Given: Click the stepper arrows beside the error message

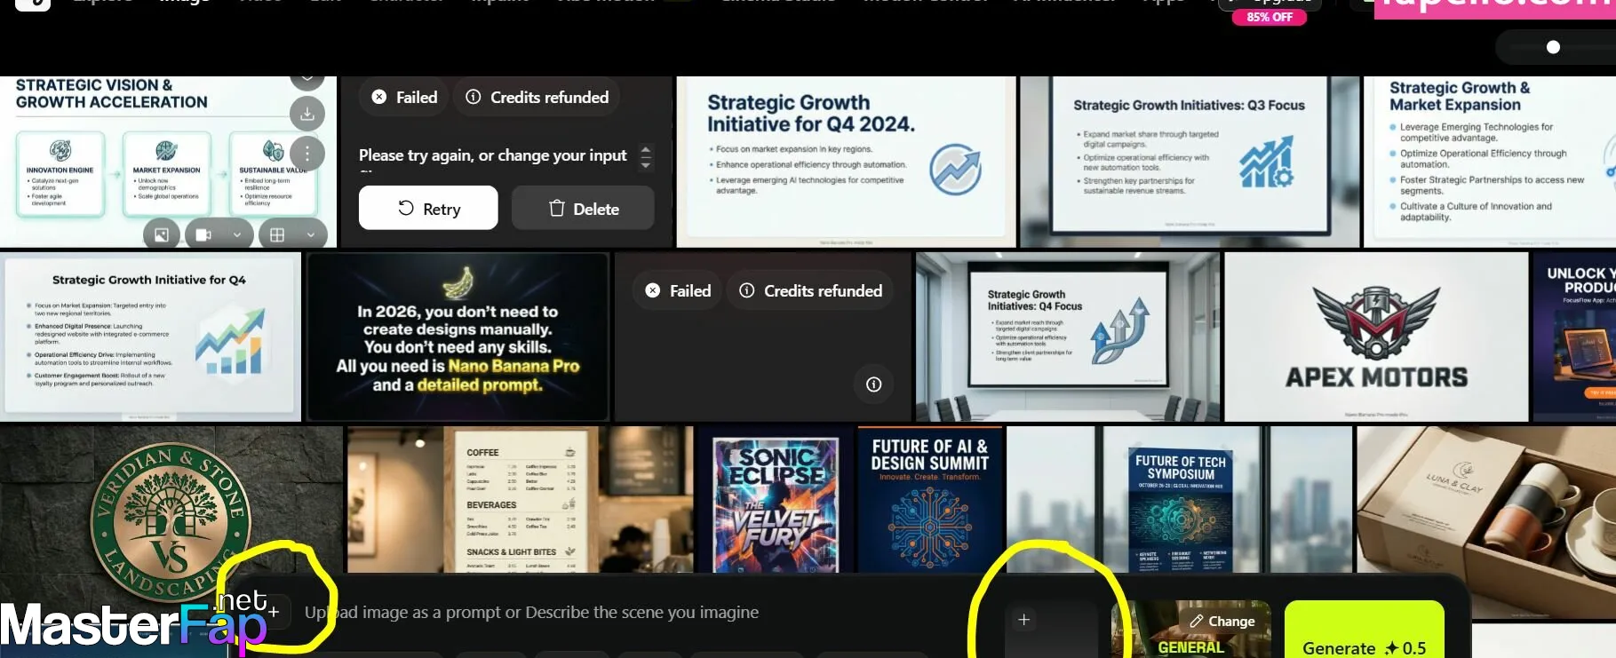Looking at the screenshot, I should [x=646, y=156].
